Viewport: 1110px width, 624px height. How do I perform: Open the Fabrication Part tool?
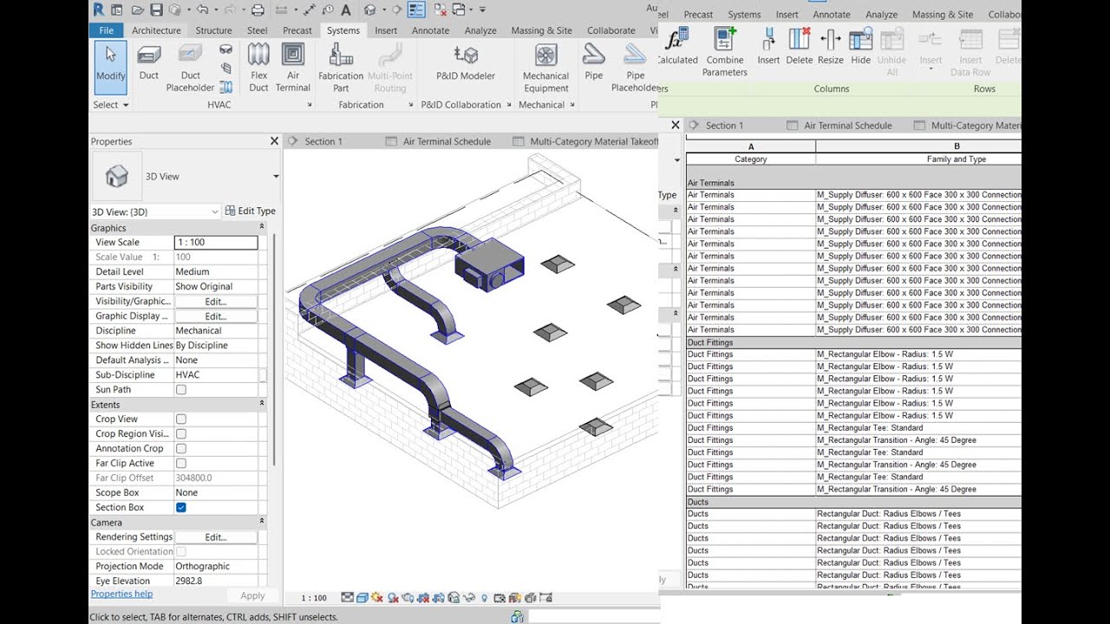coord(341,68)
